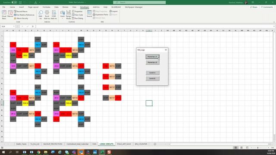This screenshot has width=276, height=155.
Task: Switch to the View ribbon tab
Action: pyautogui.click(x=74, y=7)
